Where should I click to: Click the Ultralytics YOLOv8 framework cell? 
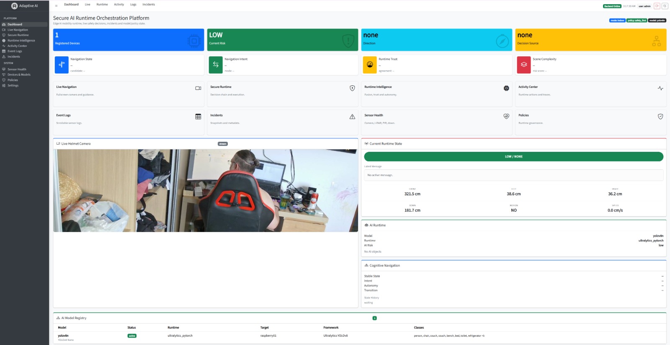pos(335,336)
